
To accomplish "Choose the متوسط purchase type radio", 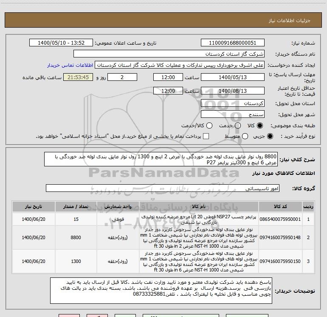I will click(245, 136).
